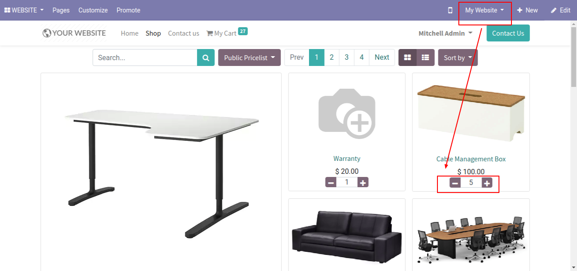Click the pencil Edit button
The height and width of the screenshot is (271, 577).
[561, 10]
